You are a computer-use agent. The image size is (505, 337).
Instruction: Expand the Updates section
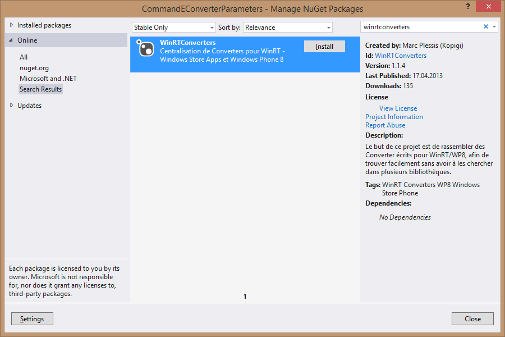(x=12, y=105)
